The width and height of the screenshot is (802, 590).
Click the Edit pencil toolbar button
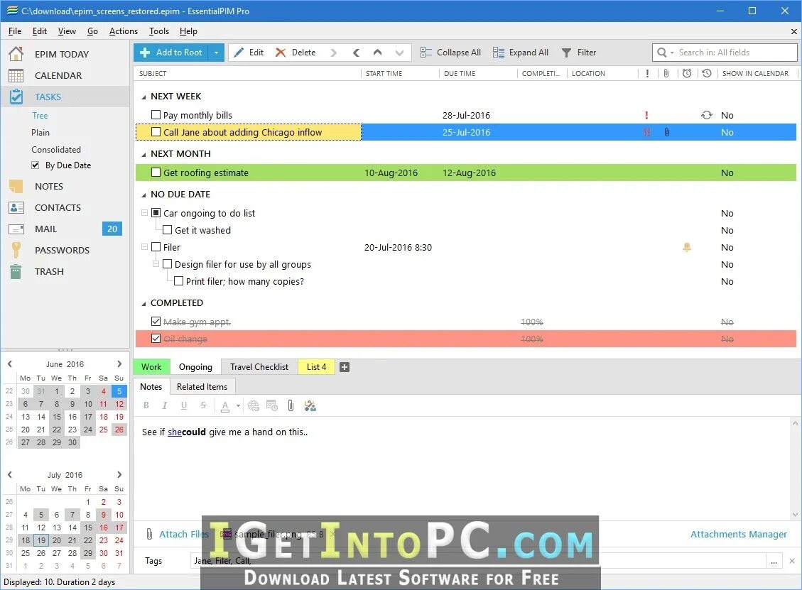click(x=249, y=52)
